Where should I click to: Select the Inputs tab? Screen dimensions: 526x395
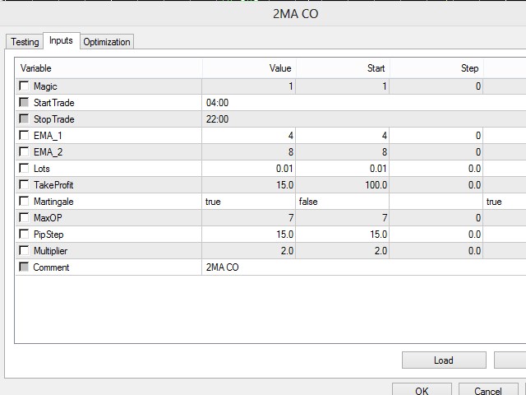point(61,40)
